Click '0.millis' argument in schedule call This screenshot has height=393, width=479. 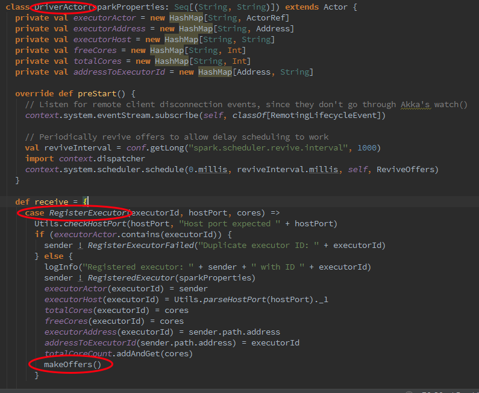(x=208, y=170)
